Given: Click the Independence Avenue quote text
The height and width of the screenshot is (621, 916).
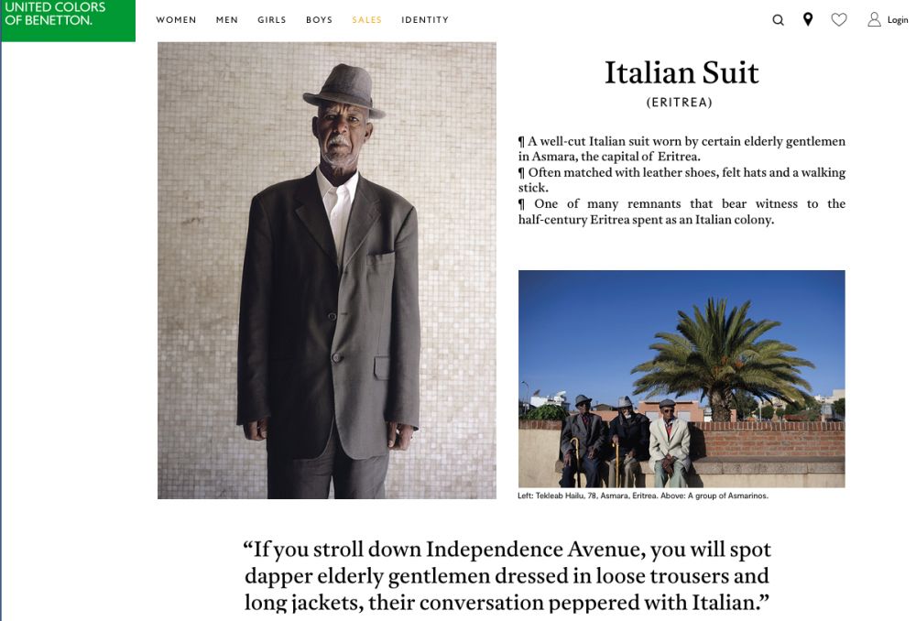Looking at the screenshot, I should (x=507, y=575).
